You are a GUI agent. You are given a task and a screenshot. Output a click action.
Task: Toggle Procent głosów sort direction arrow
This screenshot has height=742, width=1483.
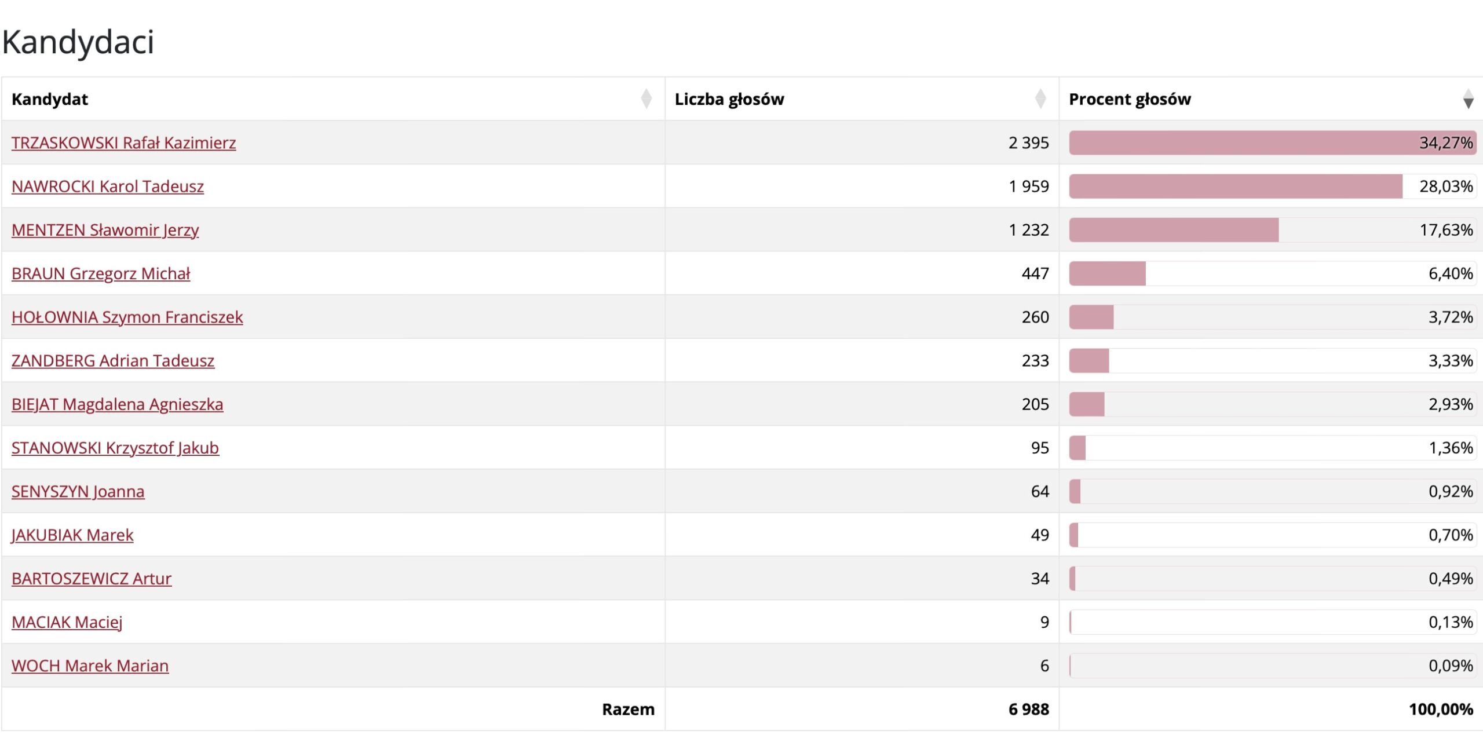pyautogui.click(x=1467, y=99)
